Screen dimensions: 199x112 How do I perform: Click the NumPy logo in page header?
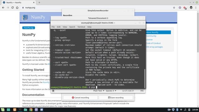[x=34, y=17]
